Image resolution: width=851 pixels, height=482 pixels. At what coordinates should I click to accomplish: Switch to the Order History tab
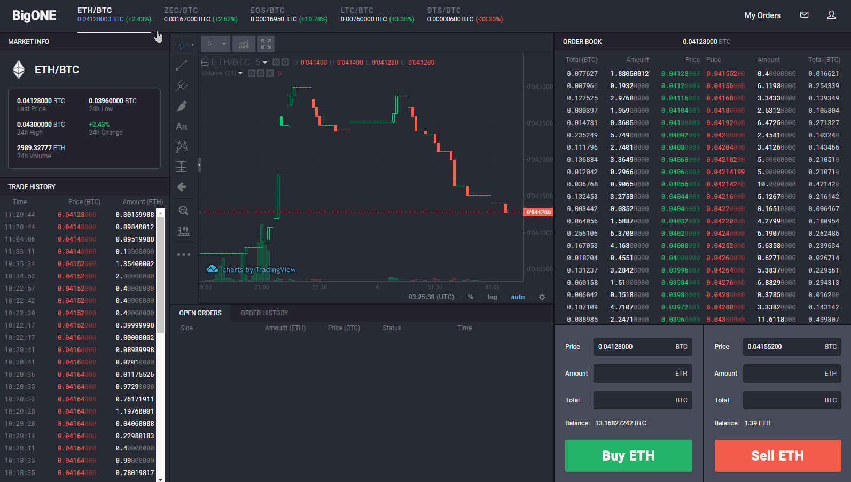click(264, 313)
